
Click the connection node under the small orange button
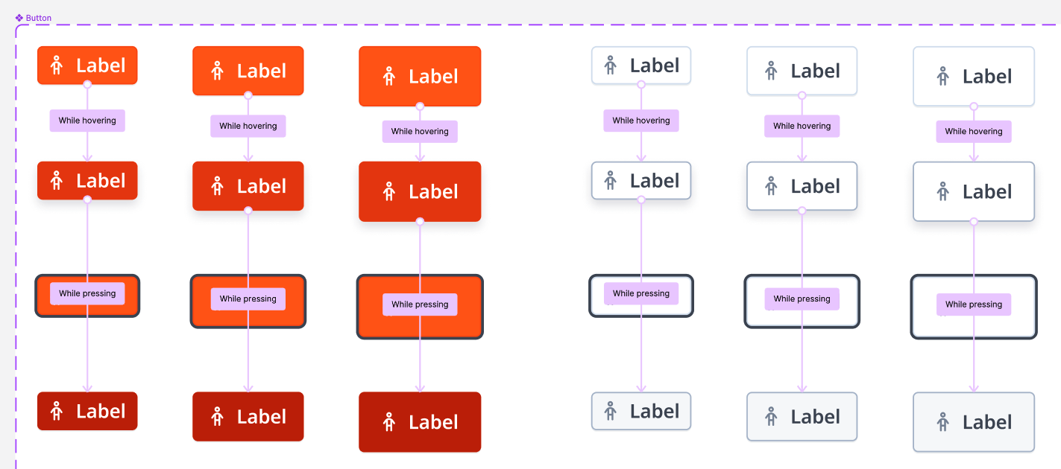(87, 86)
